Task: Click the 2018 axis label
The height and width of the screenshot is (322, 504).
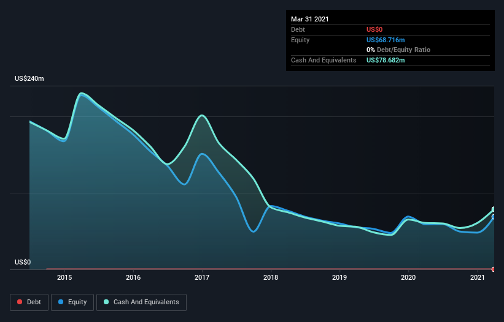Action: pos(271,277)
